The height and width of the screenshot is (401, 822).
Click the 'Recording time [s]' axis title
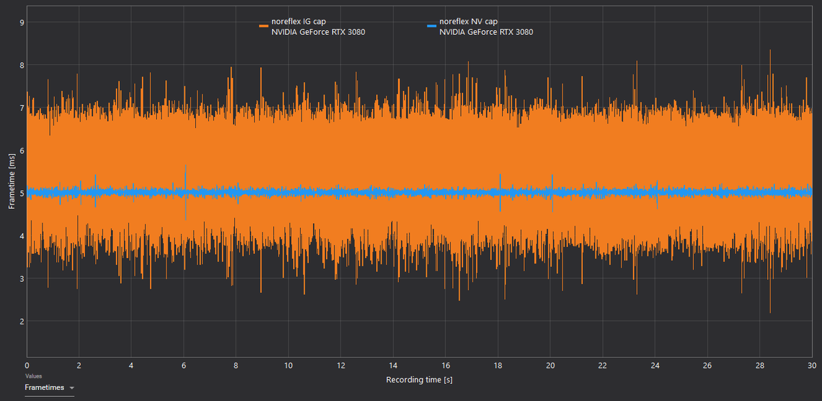(x=419, y=379)
